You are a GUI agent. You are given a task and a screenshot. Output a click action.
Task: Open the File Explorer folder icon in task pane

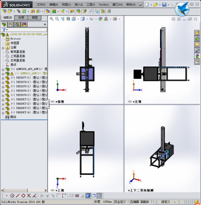click(197, 44)
